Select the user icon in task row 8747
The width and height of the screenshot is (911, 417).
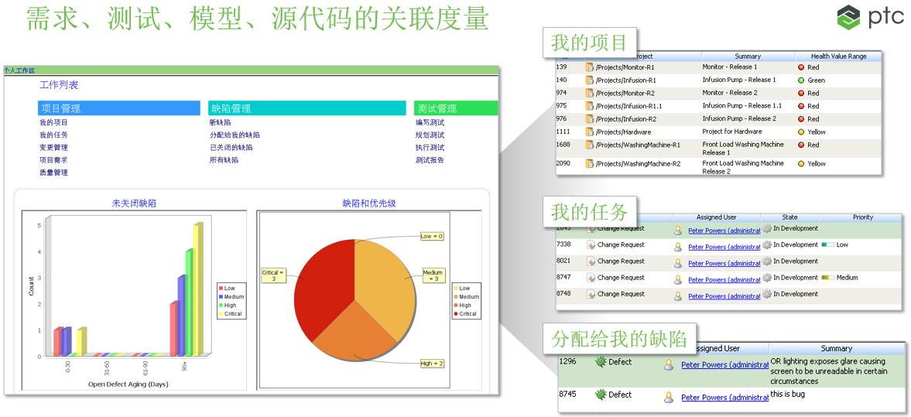(677, 279)
